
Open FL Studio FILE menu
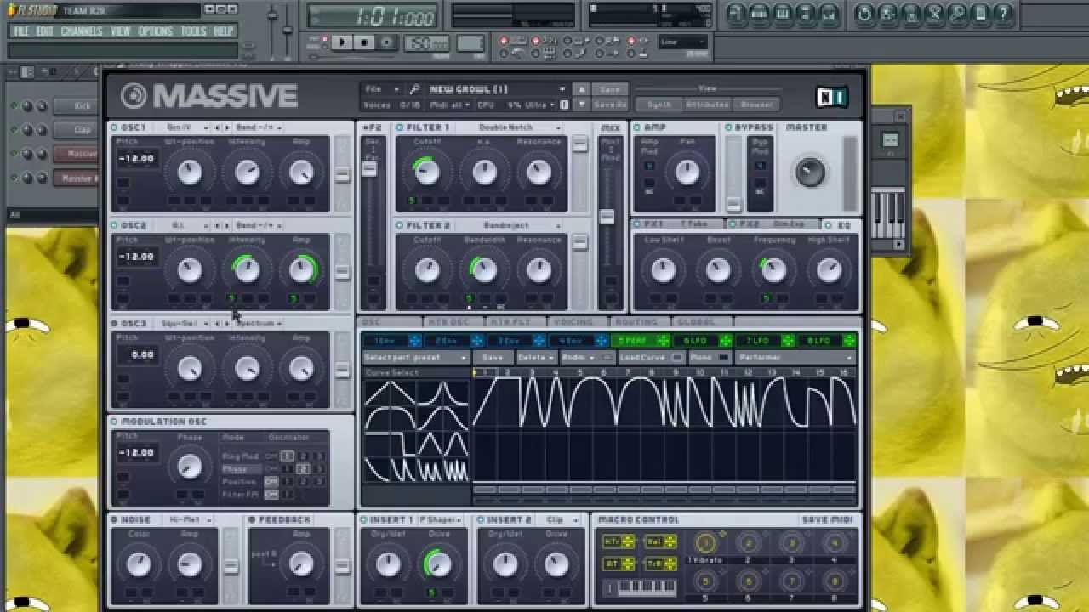tap(20, 31)
